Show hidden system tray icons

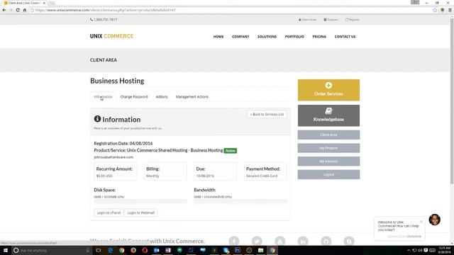[409, 250]
